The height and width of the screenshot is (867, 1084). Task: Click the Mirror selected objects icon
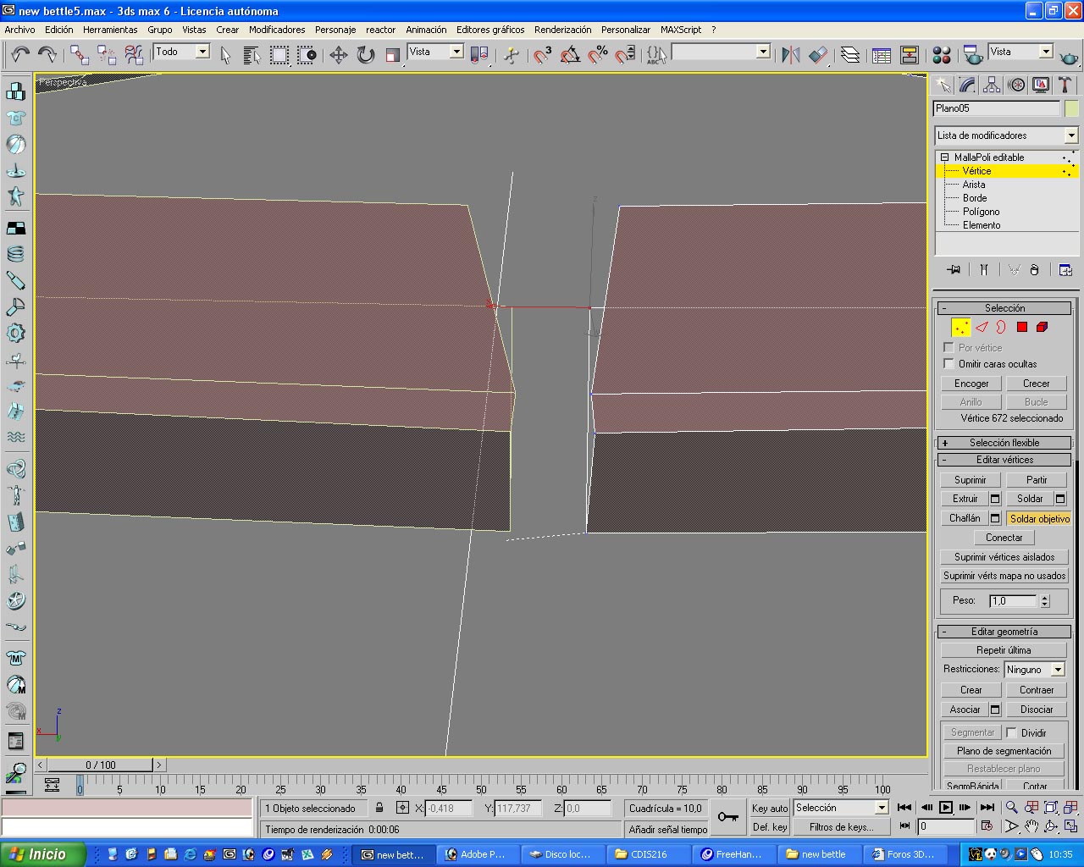[x=791, y=55]
